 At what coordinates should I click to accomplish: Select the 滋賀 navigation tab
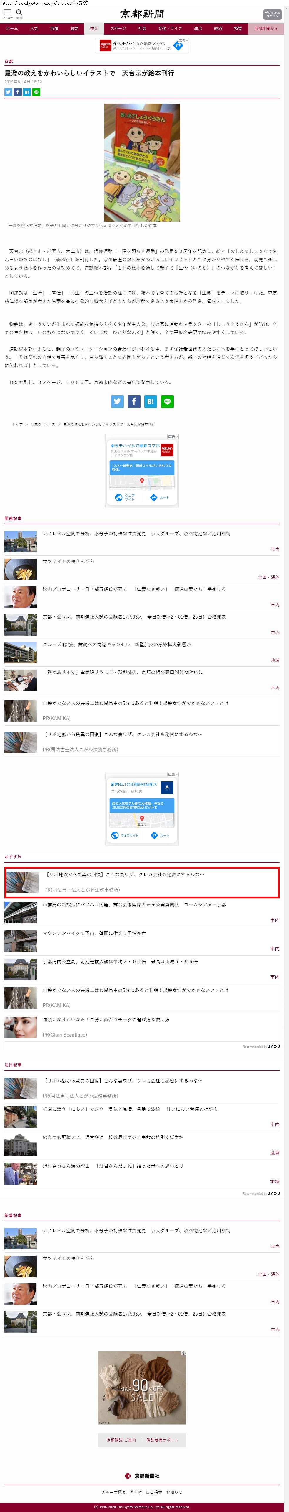(x=74, y=28)
